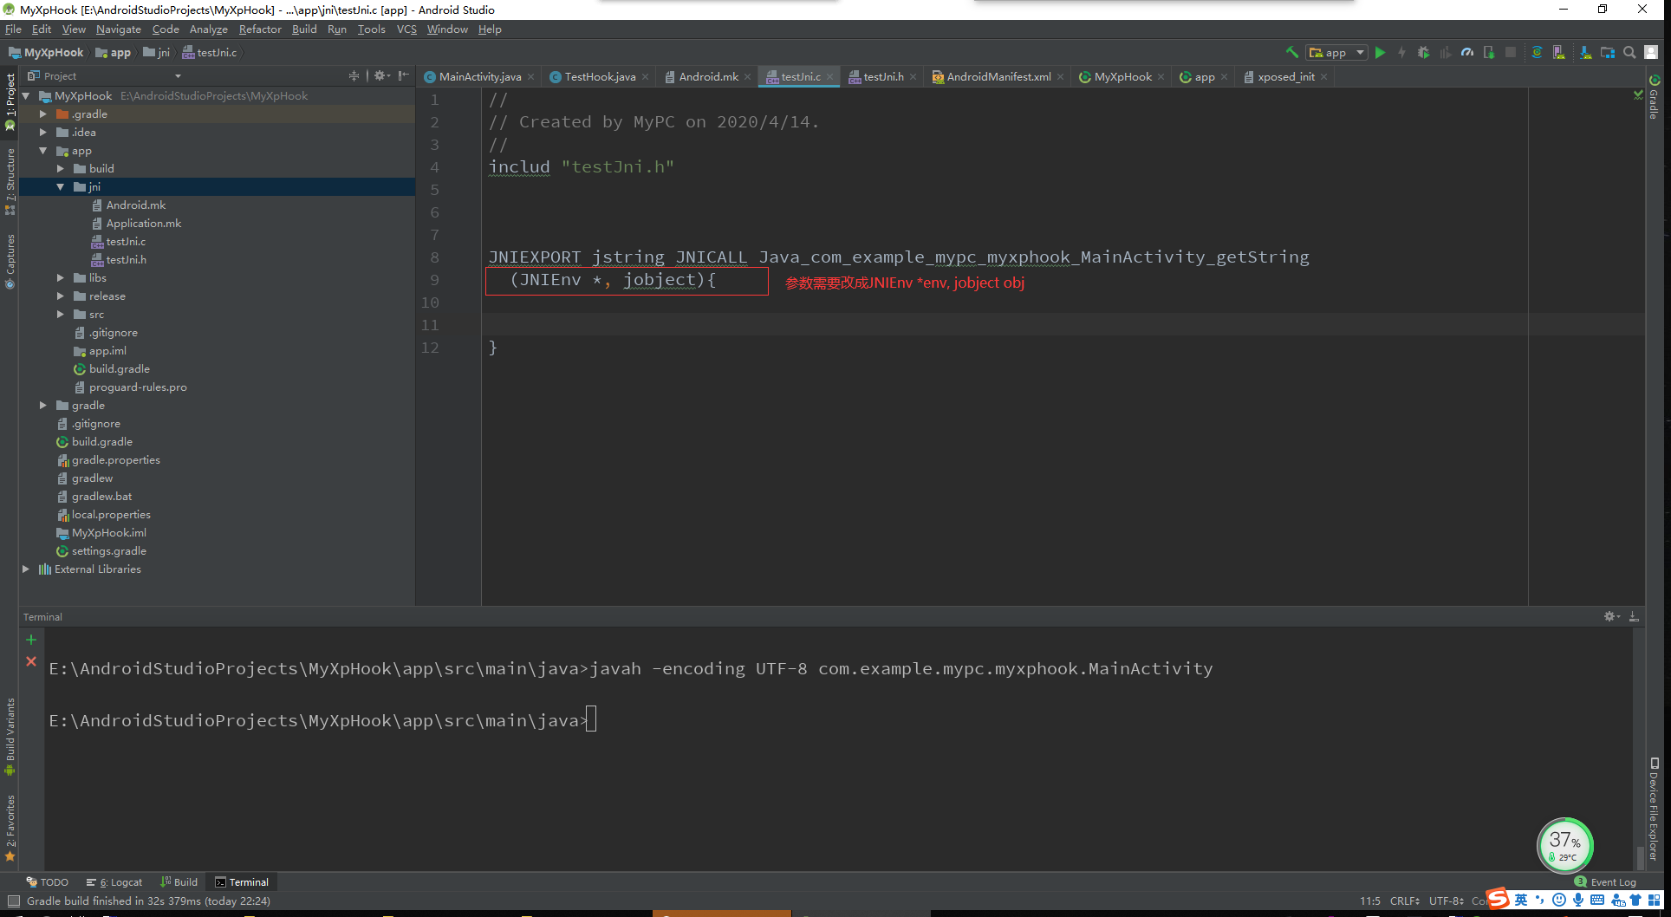Close the TestHook.java tab

point(645,77)
